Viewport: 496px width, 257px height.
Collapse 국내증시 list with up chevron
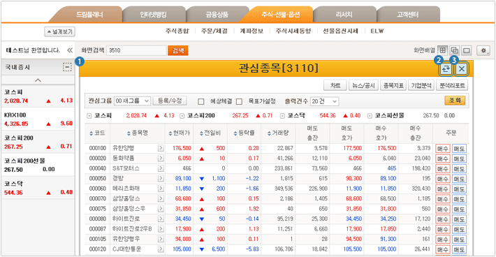point(38,80)
